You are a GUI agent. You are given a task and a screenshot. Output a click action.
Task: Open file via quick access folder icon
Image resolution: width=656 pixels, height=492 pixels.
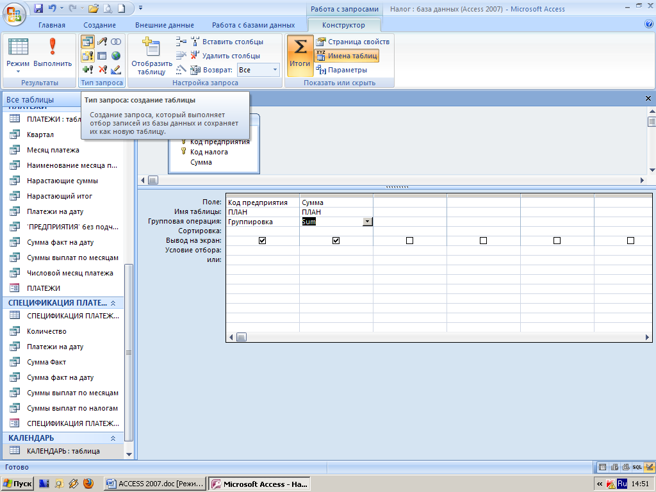[94, 8]
